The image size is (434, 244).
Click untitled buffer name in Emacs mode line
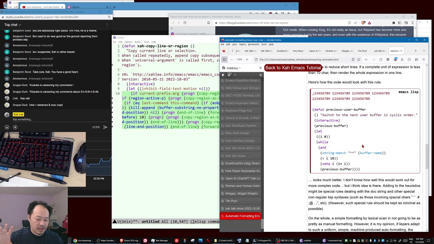[151, 222]
